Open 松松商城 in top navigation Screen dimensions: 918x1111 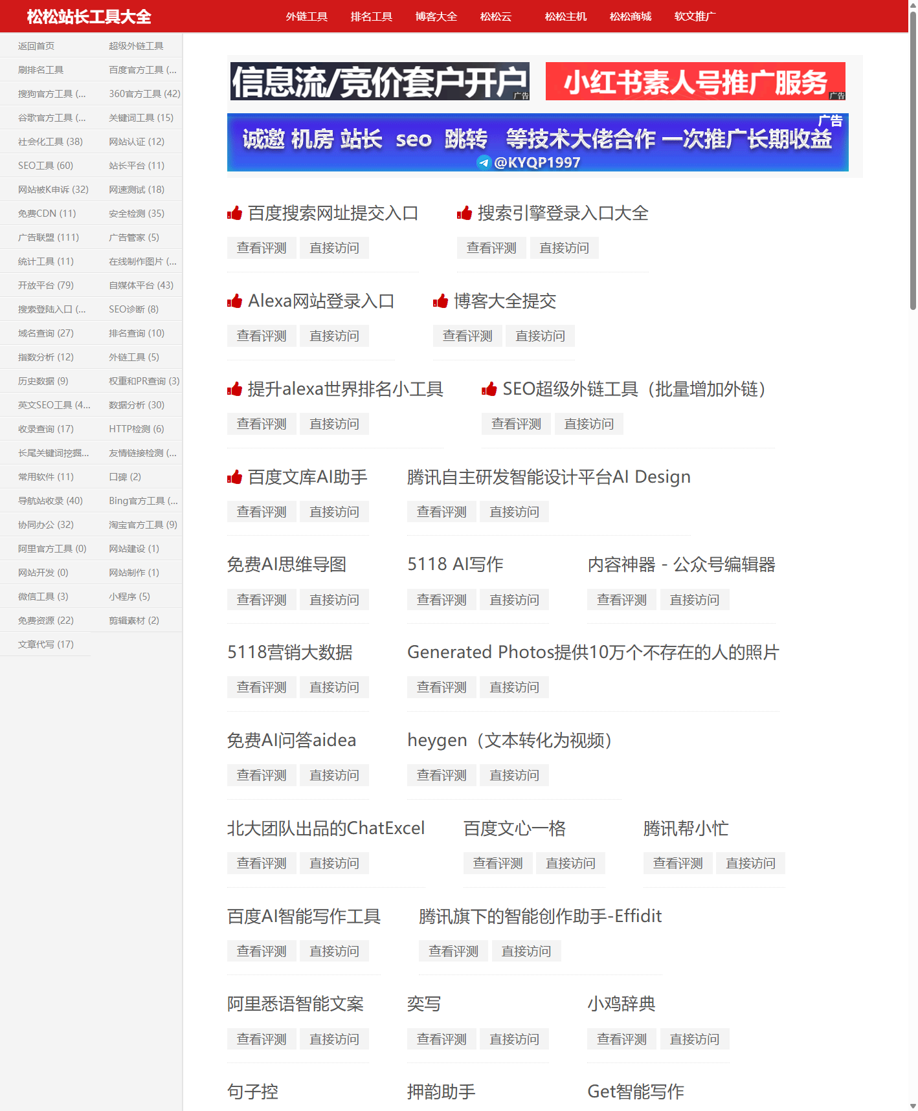click(x=631, y=16)
